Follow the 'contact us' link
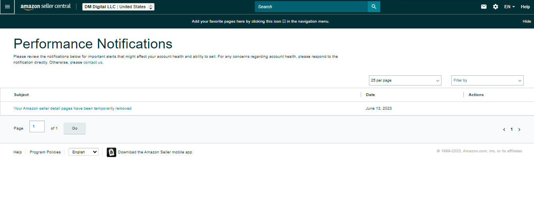 point(93,62)
